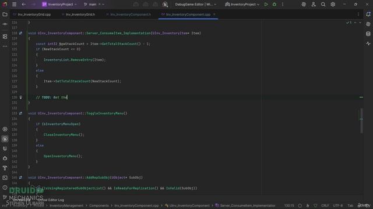Open the Database tool window icon
Viewport: 373px width, 209px height.
click(368, 34)
